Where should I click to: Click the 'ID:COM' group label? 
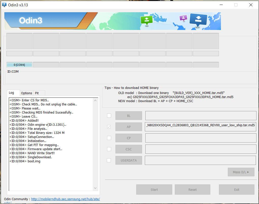pos(13,71)
